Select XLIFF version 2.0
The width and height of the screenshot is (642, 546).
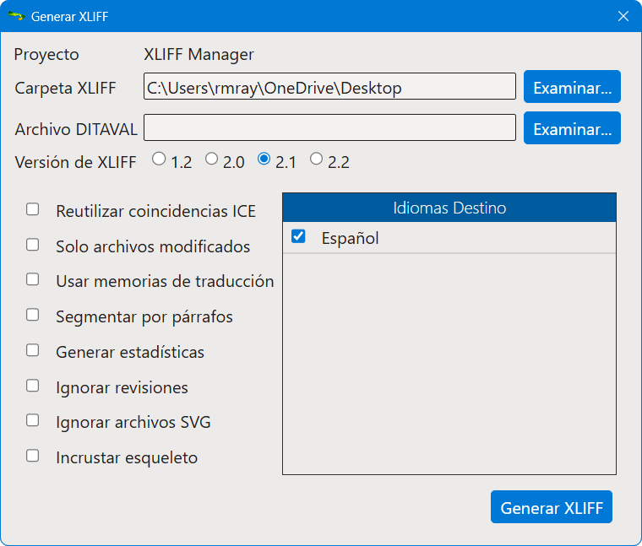(211, 159)
